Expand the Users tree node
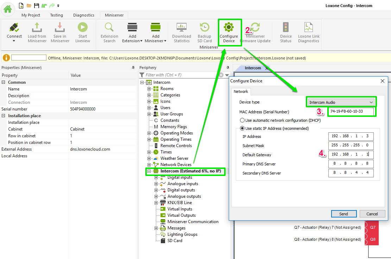This screenshot has width=391, height=259. click(149, 108)
